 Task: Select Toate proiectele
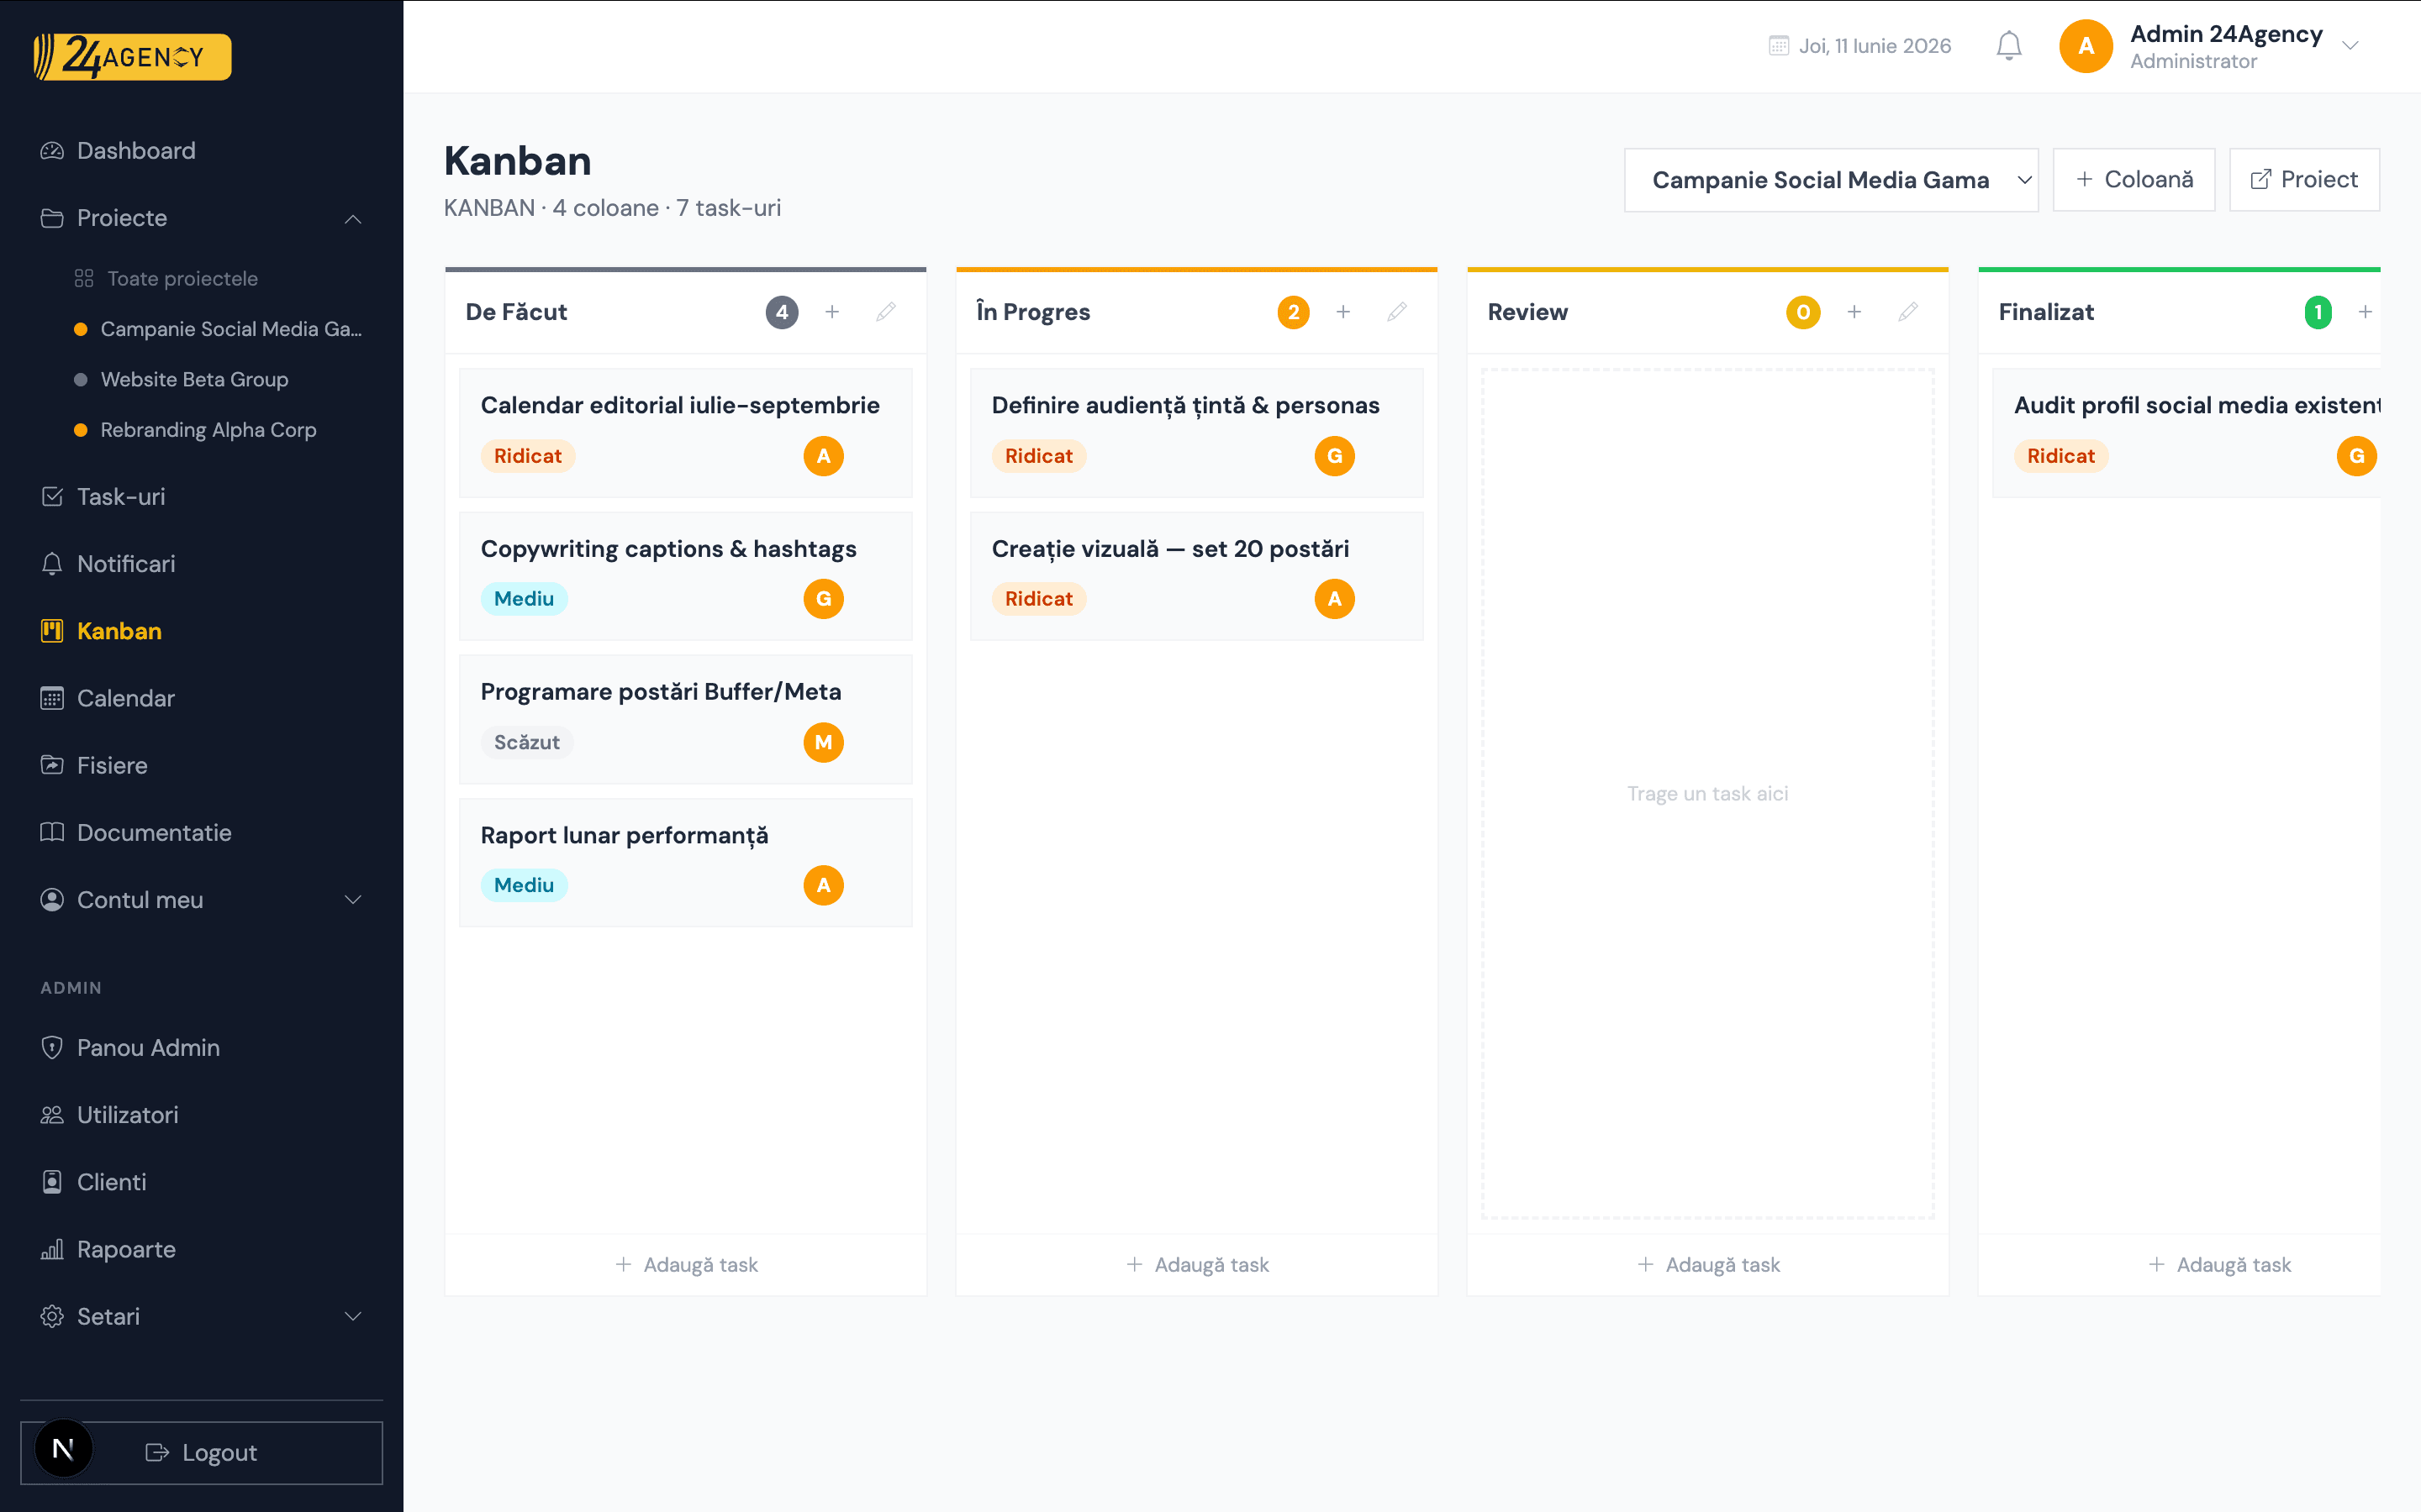click(182, 279)
